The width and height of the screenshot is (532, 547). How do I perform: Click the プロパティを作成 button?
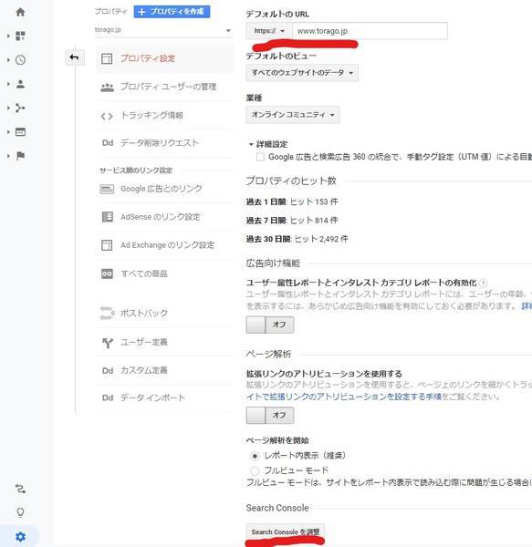click(x=172, y=12)
